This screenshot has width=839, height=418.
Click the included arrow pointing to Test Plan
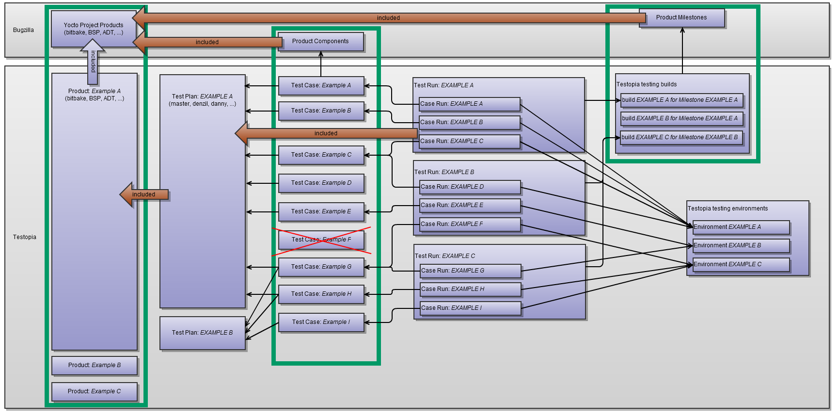coord(326,133)
